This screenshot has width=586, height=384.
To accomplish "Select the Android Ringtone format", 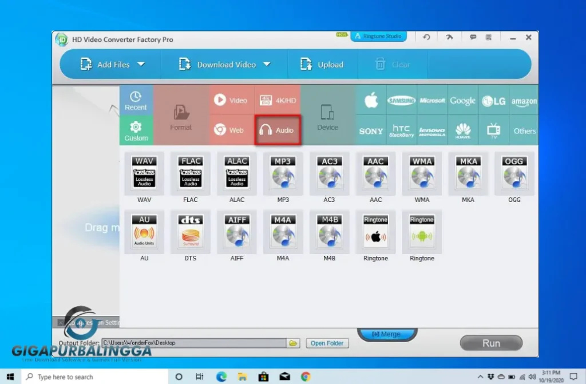I will (x=422, y=233).
